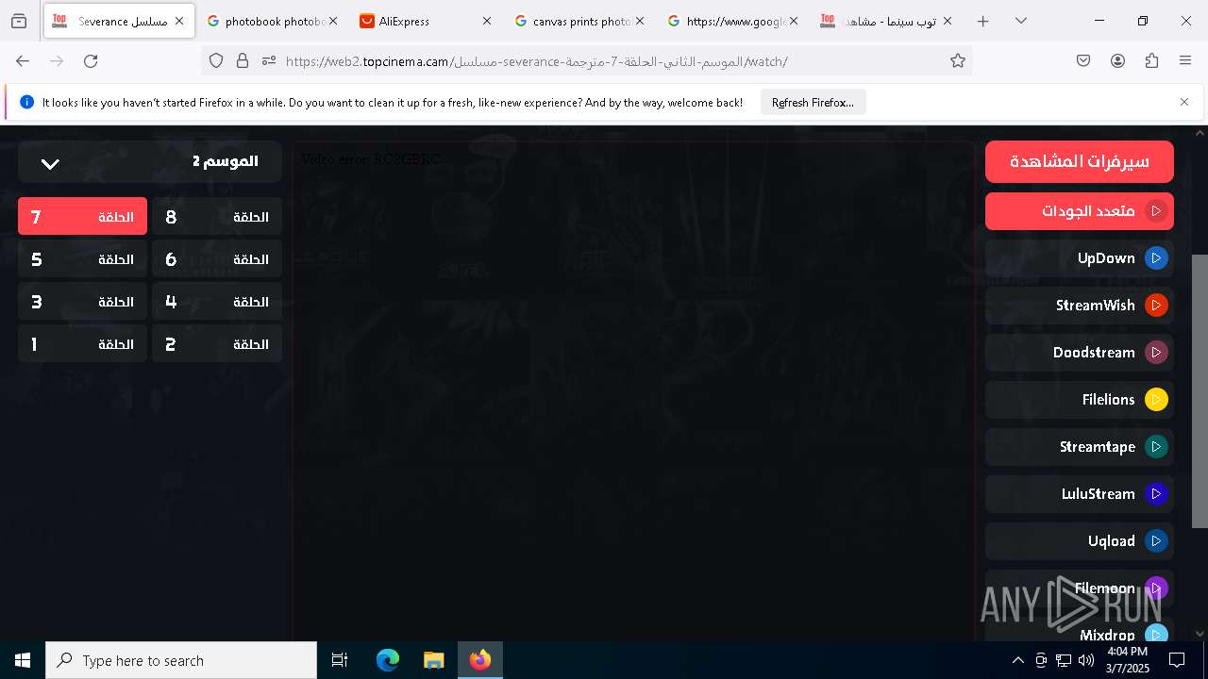Select episode الحلقة 8
1208x679 pixels.
pos(217,217)
